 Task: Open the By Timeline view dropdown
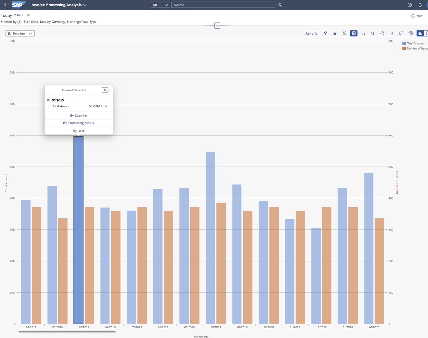(20, 34)
